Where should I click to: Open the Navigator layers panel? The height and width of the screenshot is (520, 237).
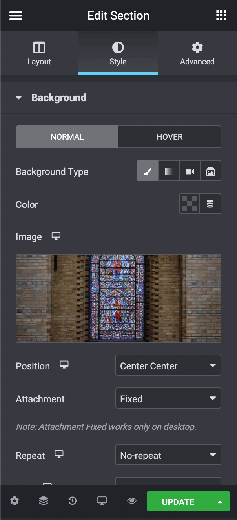[x=44, y=501]
